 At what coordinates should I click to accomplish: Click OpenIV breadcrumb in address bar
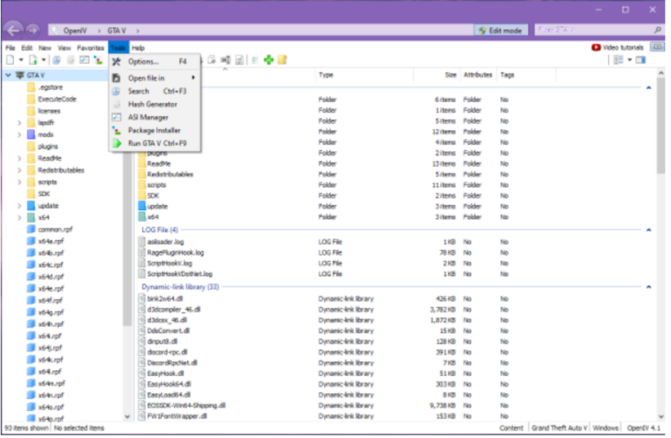[x=75, y=31]
